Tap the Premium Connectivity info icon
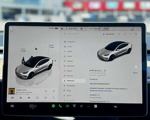 coord(108,101)
